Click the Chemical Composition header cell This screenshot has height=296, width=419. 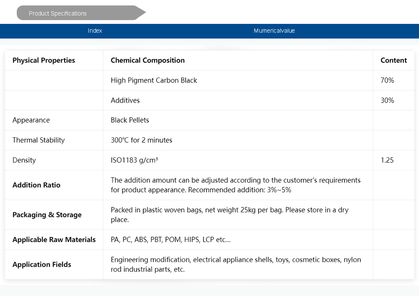point(147,60)
